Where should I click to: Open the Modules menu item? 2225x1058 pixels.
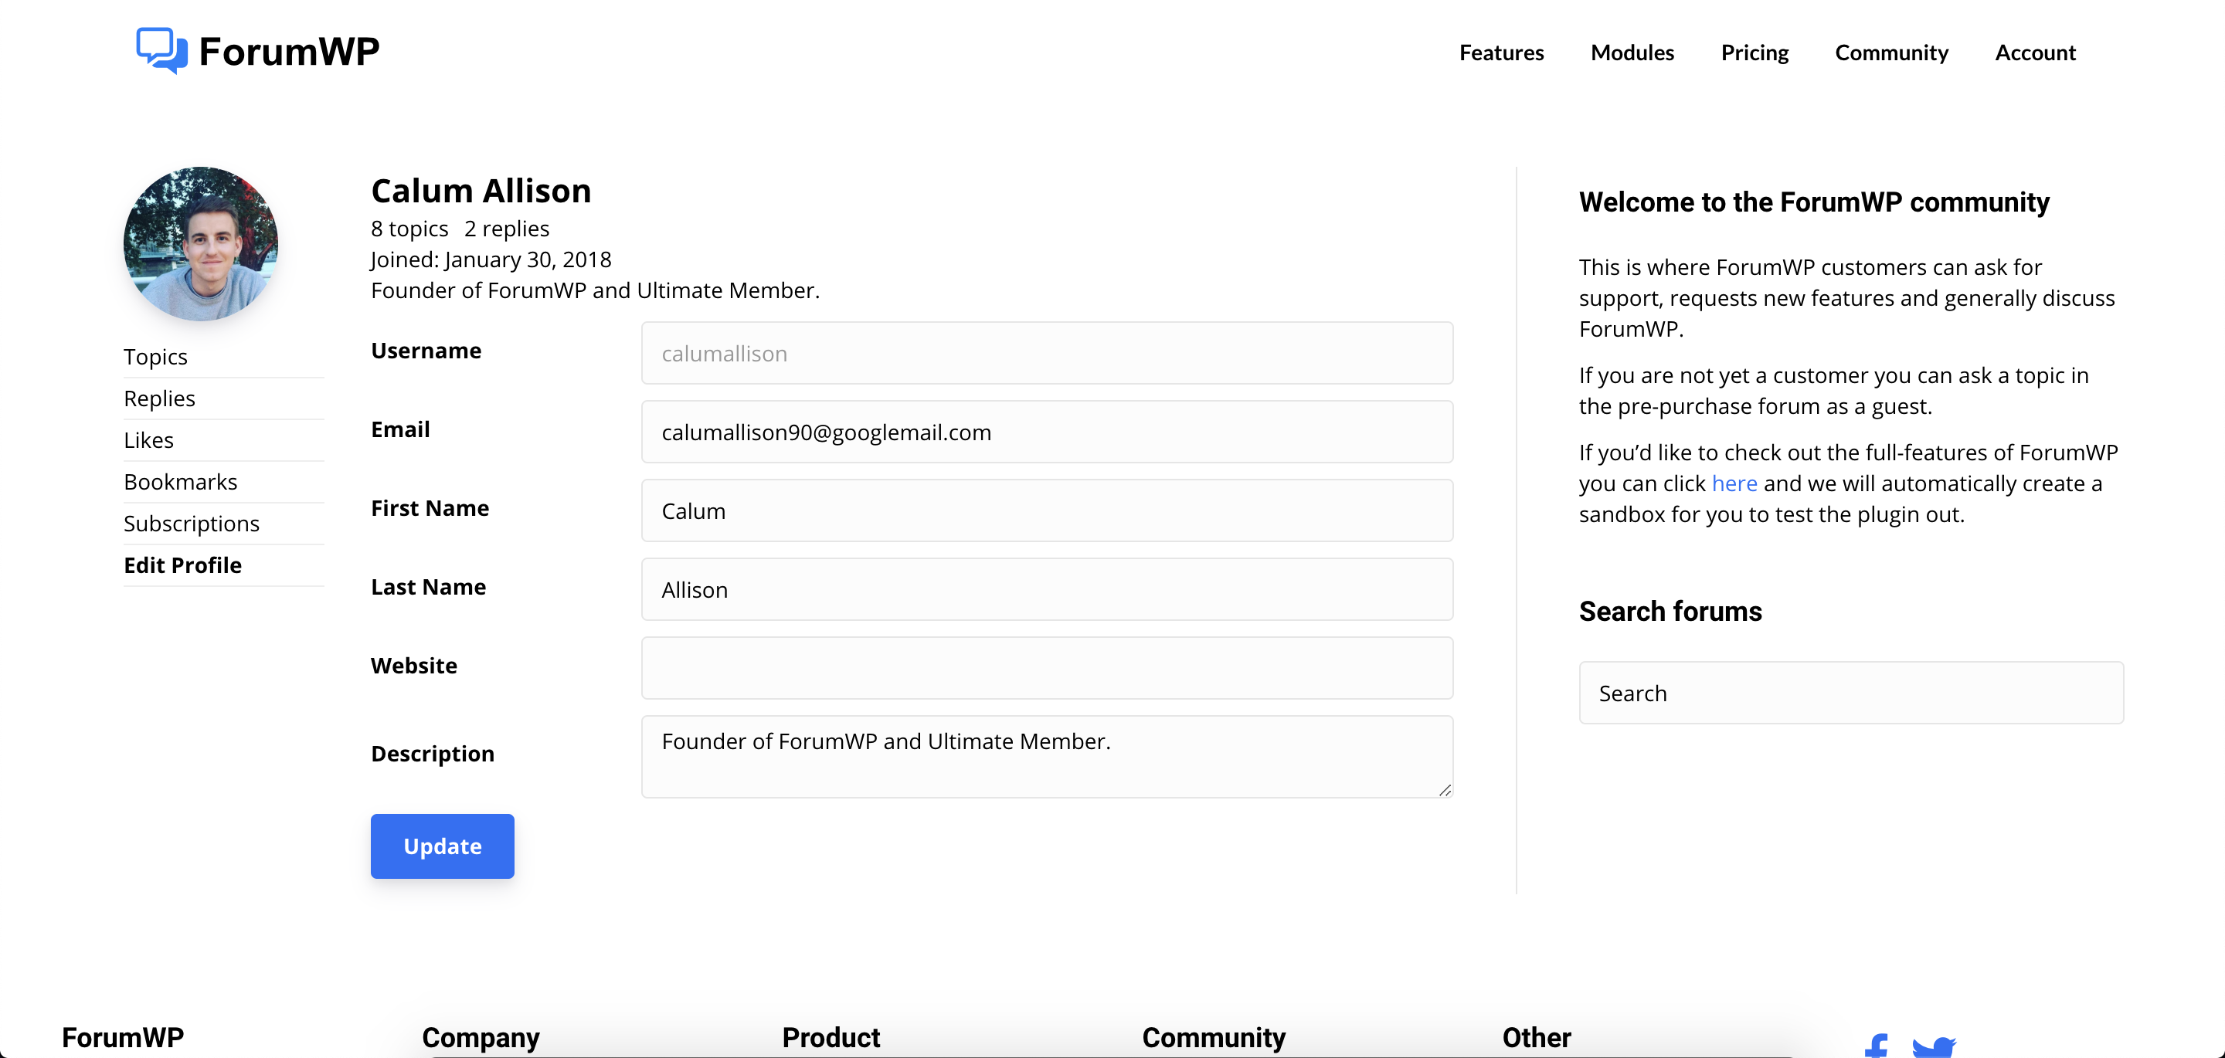coord(1632,53)
